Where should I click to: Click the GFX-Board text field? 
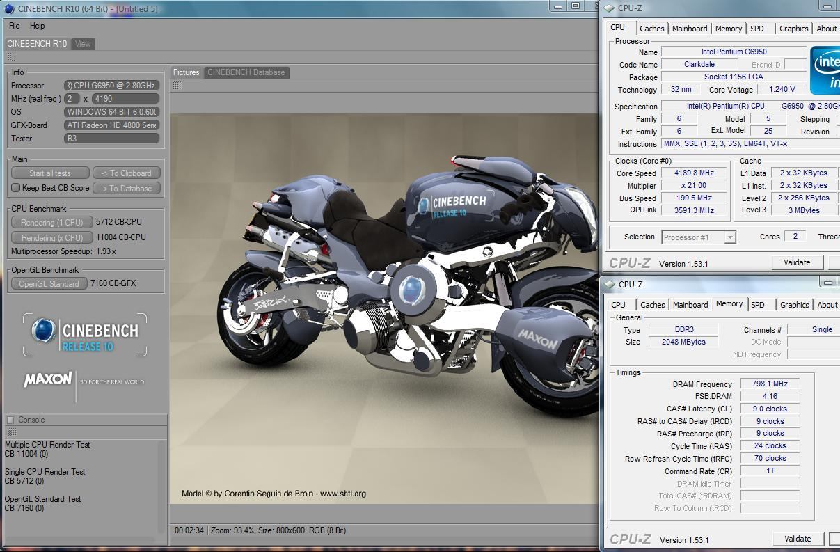point(112,125)
